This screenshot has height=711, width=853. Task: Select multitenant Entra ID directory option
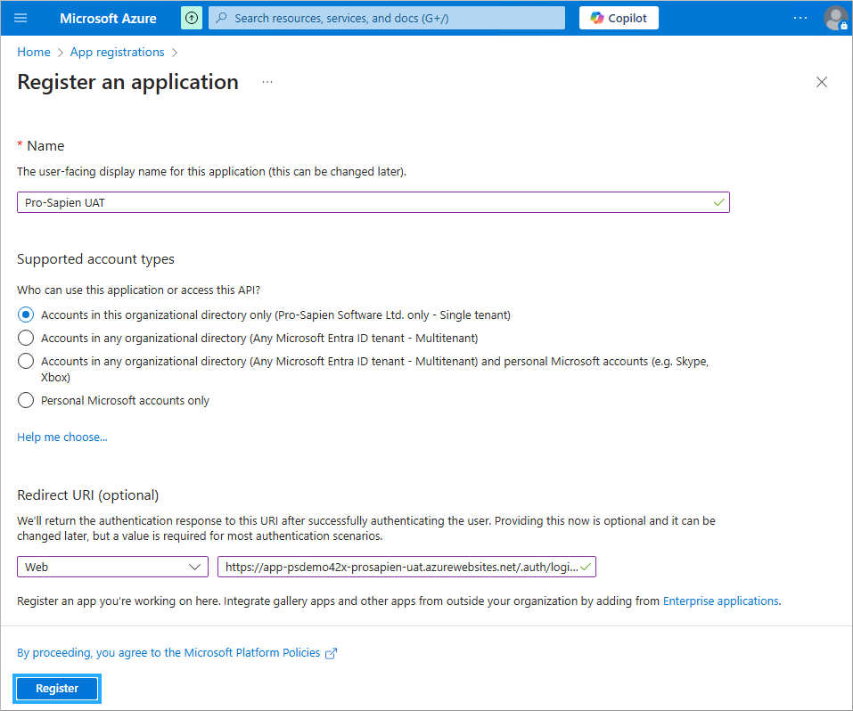26,338
